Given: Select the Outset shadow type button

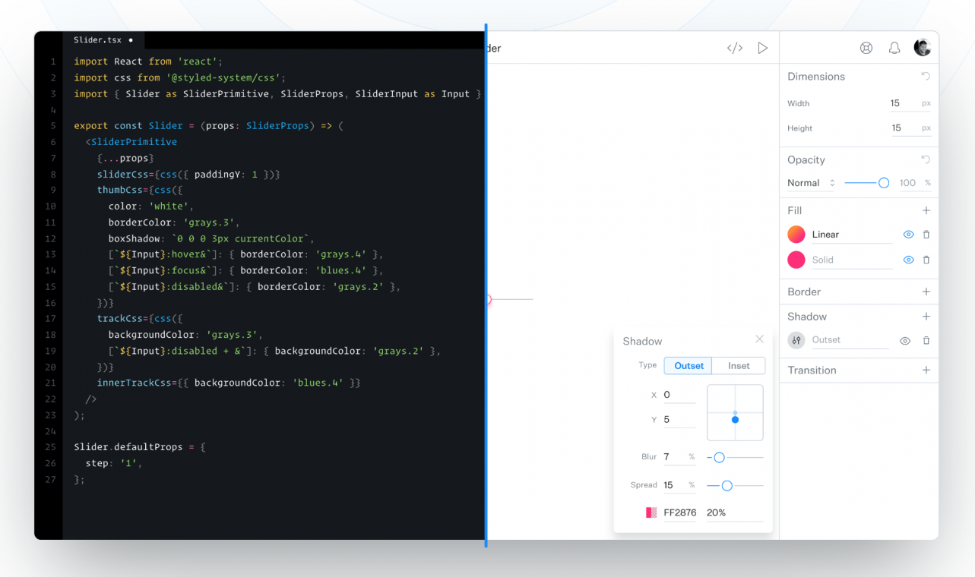Looking at the screenshot, I should [689, 366].
